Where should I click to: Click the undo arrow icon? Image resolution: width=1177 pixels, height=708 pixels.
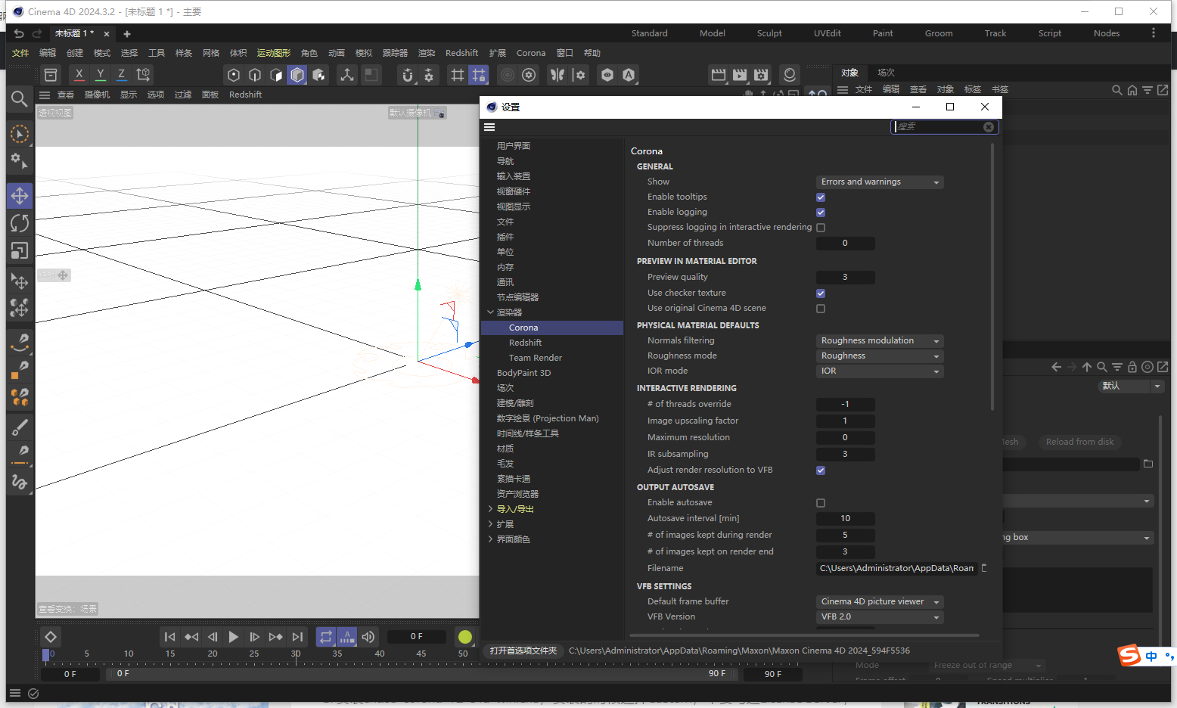pyautogui.click(x=19, y=33)
